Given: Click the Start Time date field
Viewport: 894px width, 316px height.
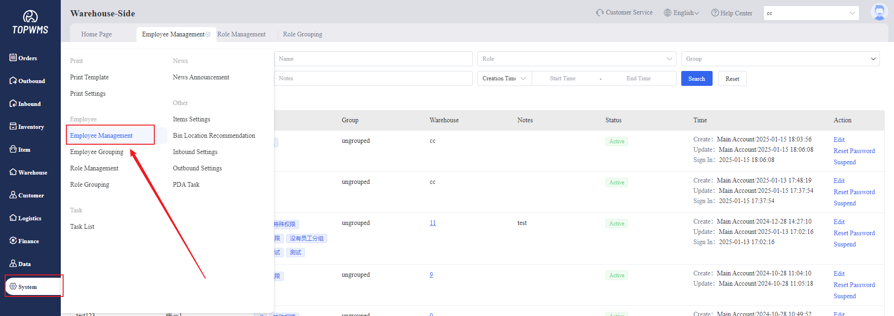Looking at the screenshot, I should [562, 78].
